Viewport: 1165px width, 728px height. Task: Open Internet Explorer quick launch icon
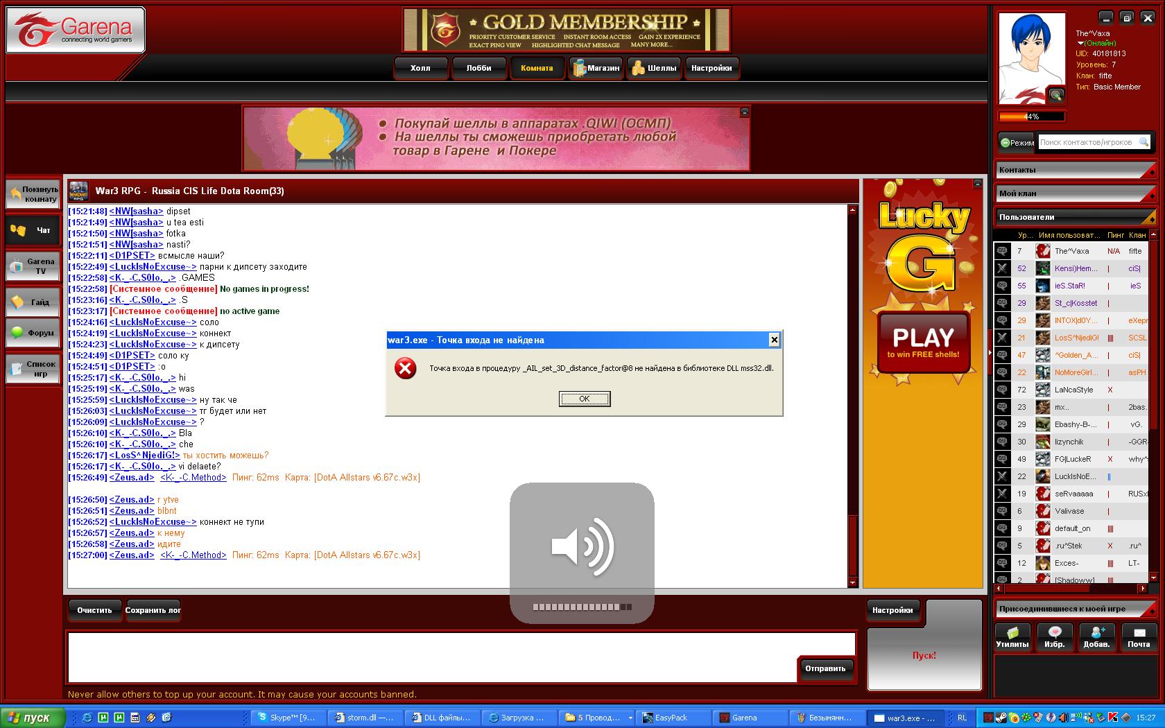click(x=87, y=718)
